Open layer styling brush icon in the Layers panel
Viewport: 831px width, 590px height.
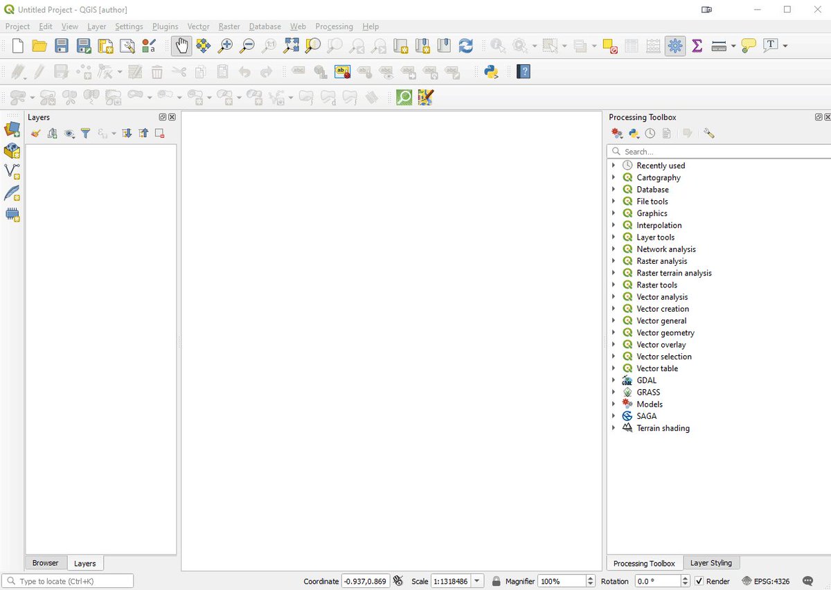[x=35, y=134]
